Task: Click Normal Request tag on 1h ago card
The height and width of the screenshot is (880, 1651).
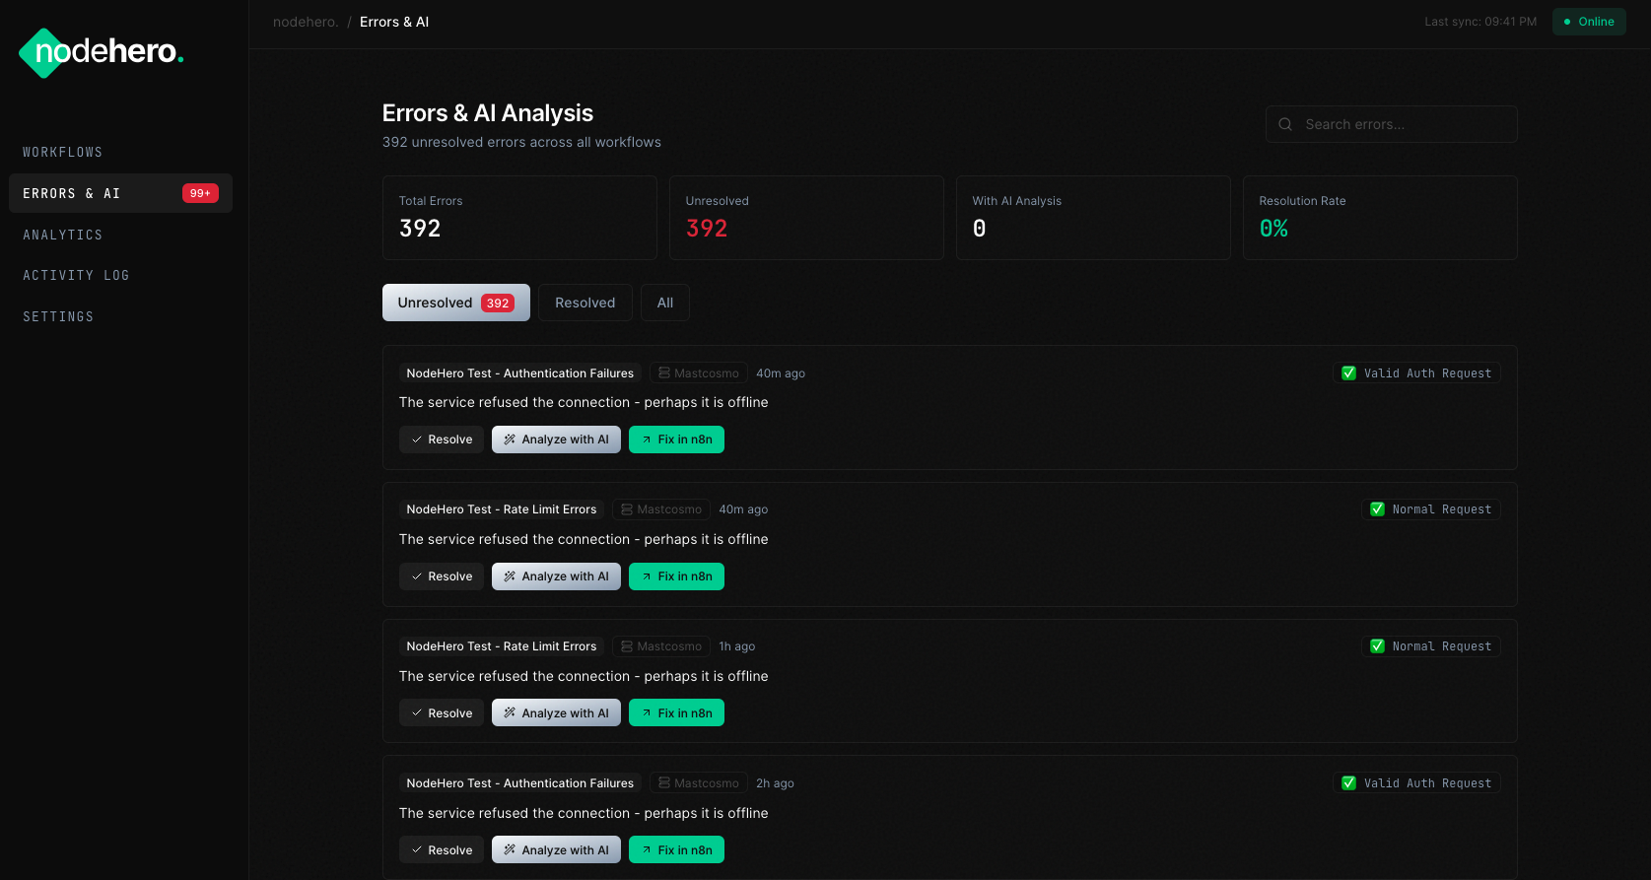Action: tap(1431, 646)
